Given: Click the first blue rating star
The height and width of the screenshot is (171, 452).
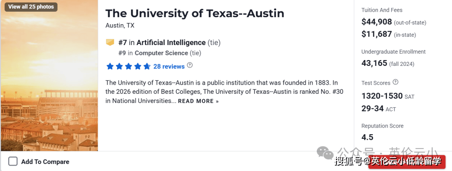Looking at the screenshot, I should point(110,66).
